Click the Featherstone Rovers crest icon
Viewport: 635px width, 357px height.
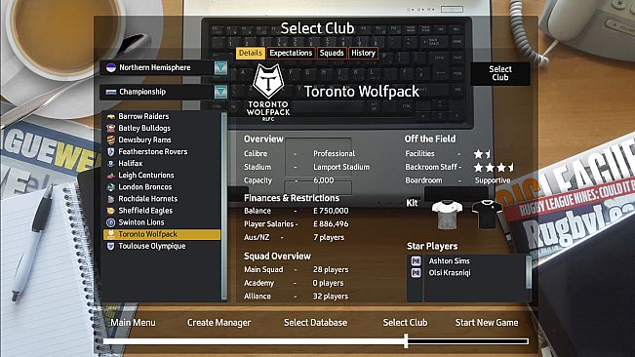pyautogui.click(x=110, y=152)
